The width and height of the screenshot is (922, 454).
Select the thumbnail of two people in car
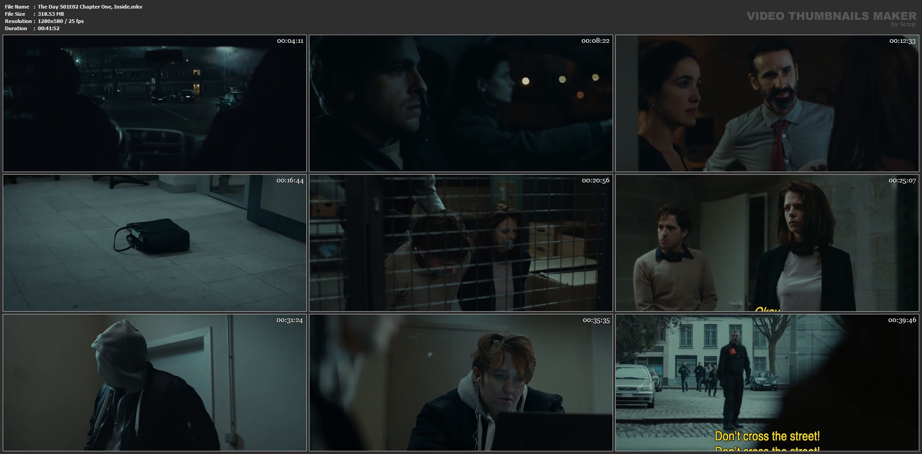pos(461,103)
